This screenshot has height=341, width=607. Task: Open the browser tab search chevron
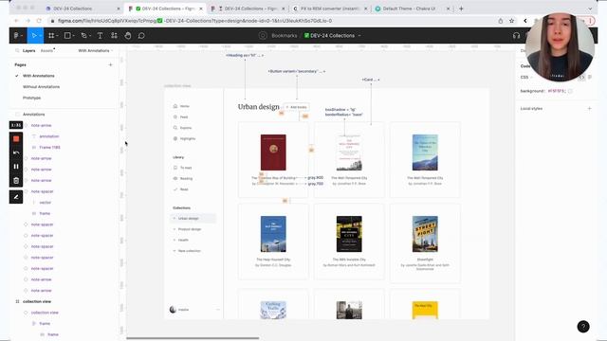[590, 9]
